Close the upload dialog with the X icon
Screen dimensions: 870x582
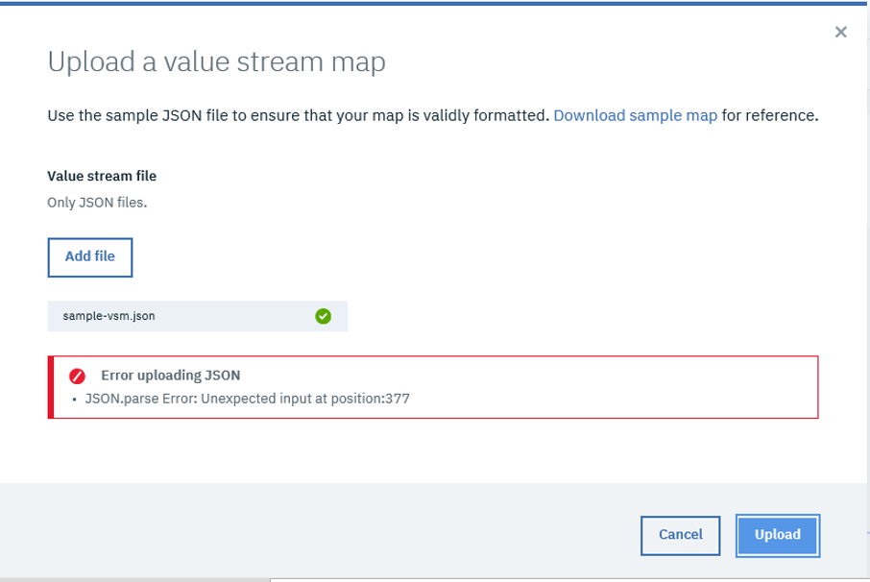840,33
